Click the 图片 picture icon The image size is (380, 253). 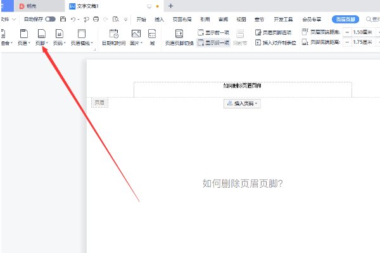coord(136,34)
